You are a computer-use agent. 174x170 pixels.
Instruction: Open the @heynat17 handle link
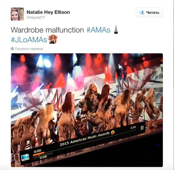pos(36,17)
